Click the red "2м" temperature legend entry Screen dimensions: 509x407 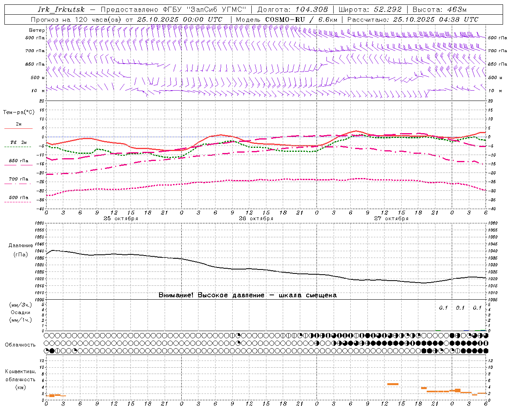[19, 124]
